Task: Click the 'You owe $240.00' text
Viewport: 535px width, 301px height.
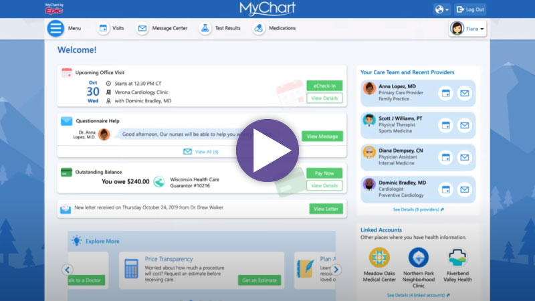Action: [x=125, y=181]
